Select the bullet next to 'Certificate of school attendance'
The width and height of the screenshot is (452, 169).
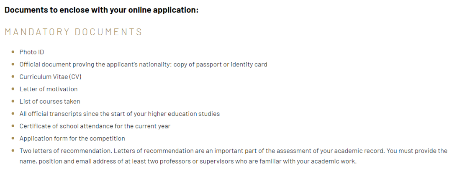pyautogui.click(x=13, y=126)
